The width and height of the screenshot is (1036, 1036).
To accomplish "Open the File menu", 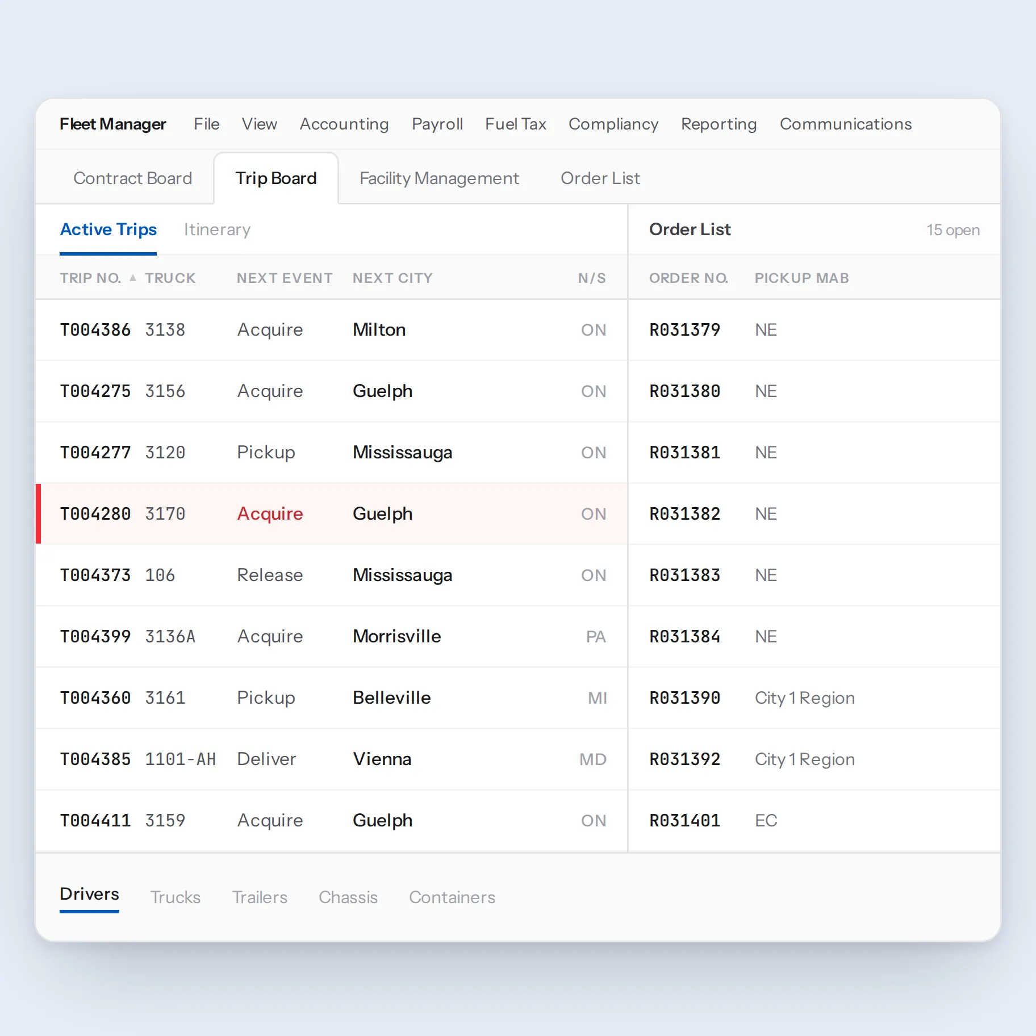I will 207,124.
